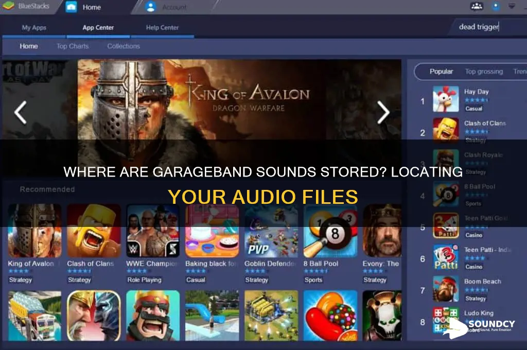Open Teen Patti - Indian icon in popular list
Screen dimensions: 527x350
coord(446,257)
